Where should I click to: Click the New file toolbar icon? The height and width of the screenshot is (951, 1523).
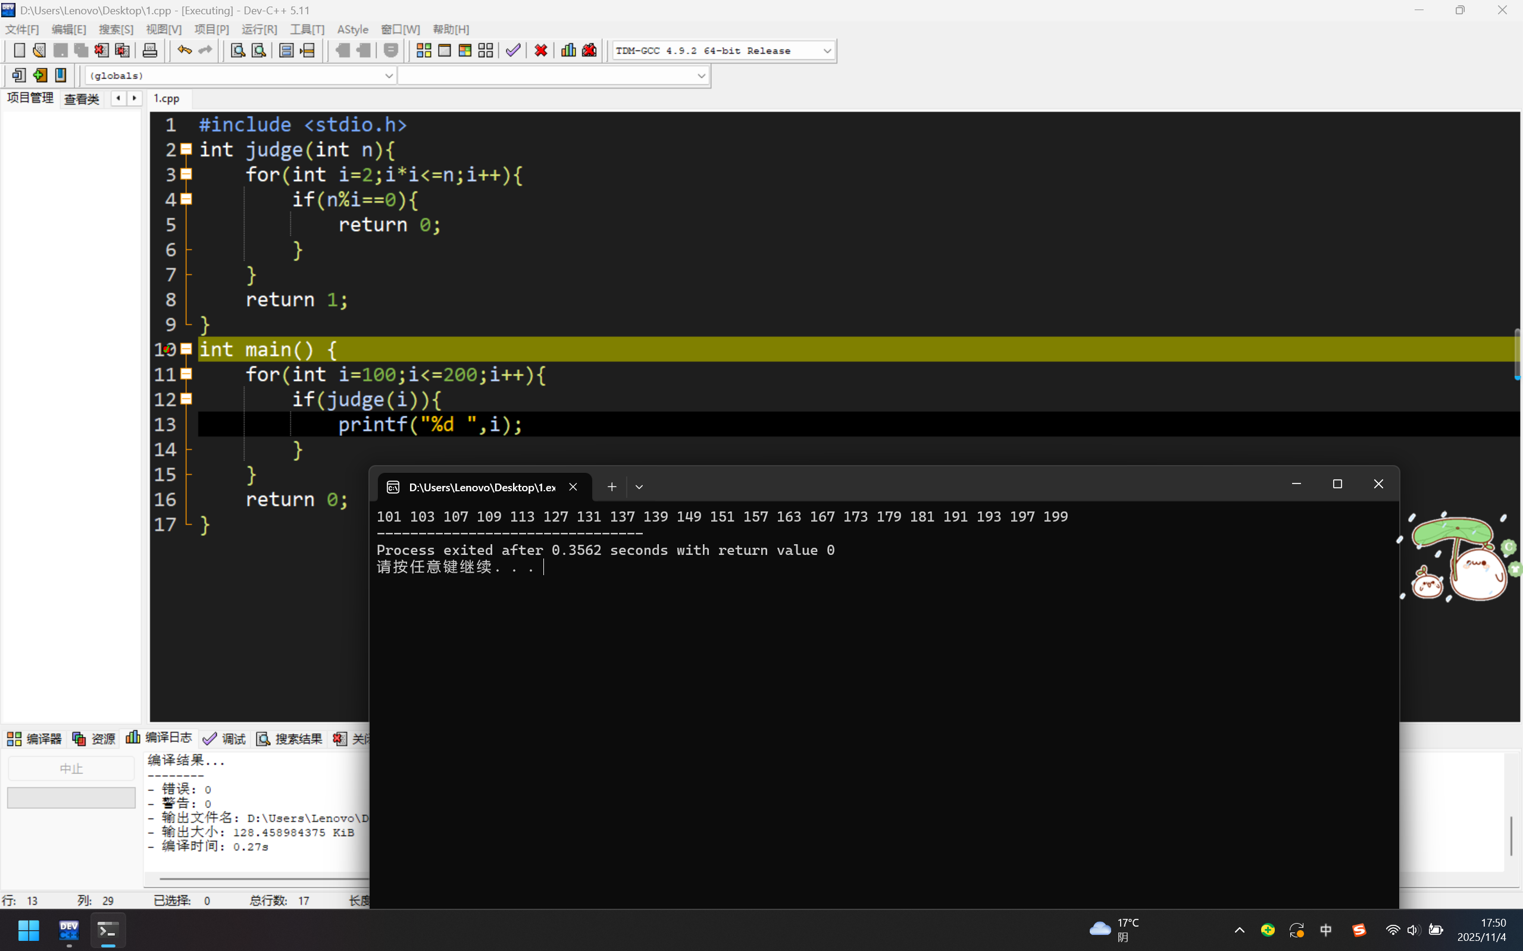tap(19, 51)
